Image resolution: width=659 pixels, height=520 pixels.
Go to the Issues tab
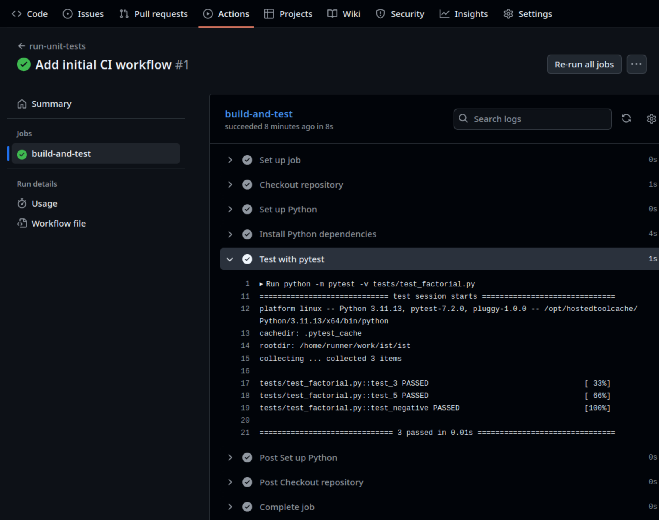coord(83,14)
